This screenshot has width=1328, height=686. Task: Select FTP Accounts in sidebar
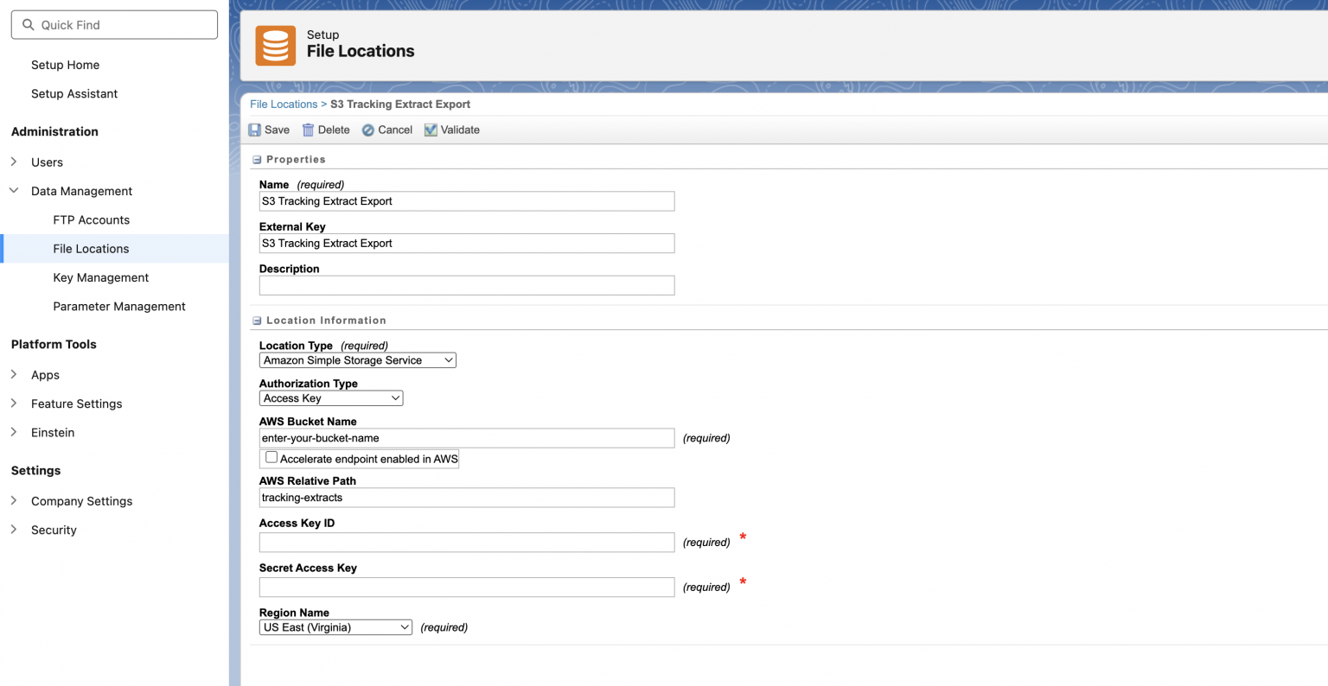(91, 219)
